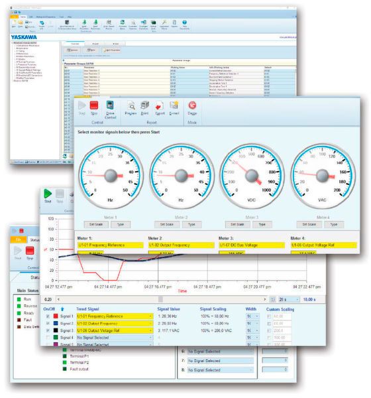The height and width of the screenshot is (398, 371).
Task: Click the Print report icon
Action: coord(144,105)
